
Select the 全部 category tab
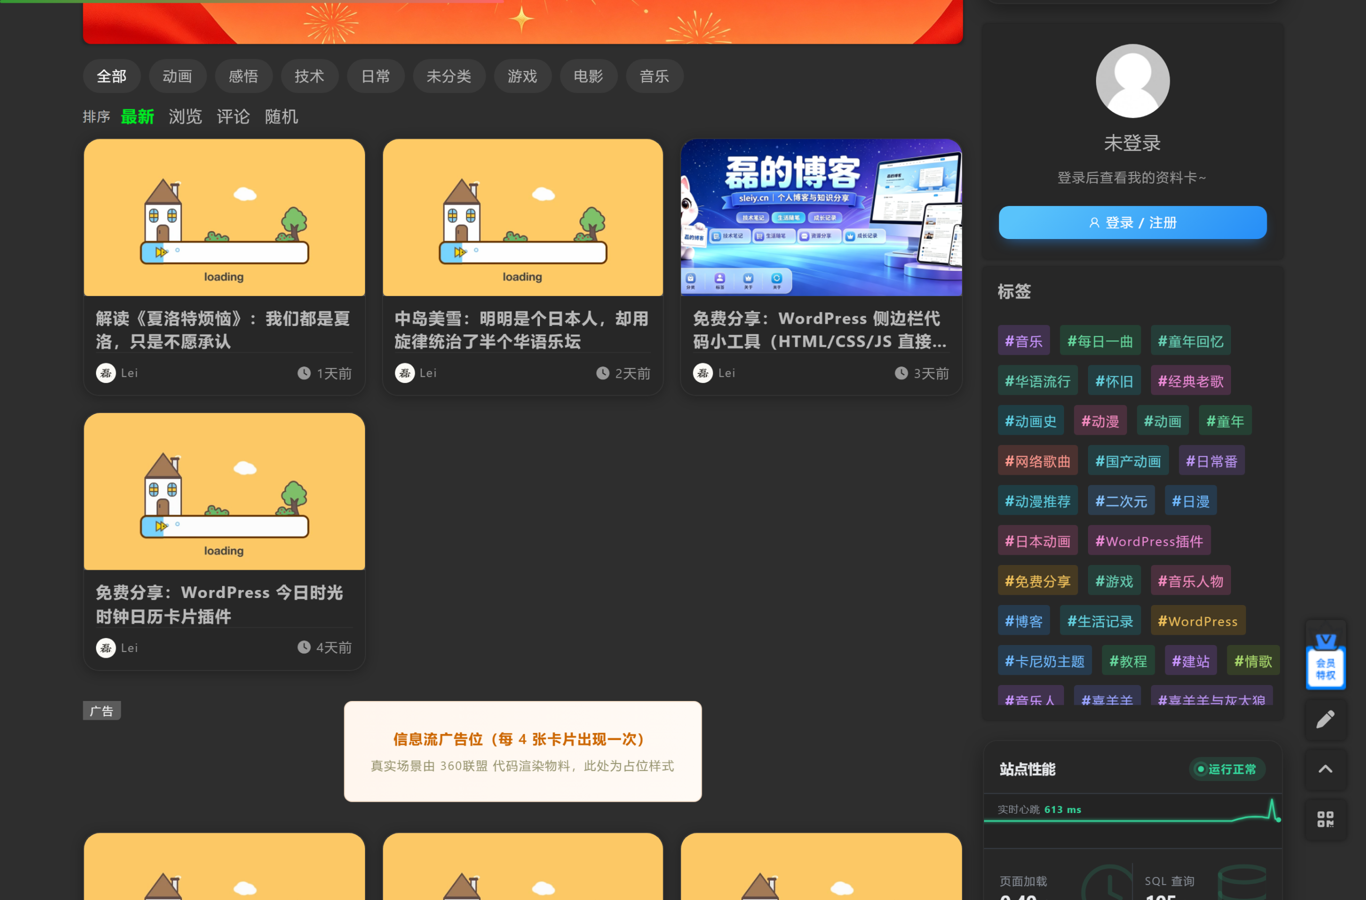(112, 76)
